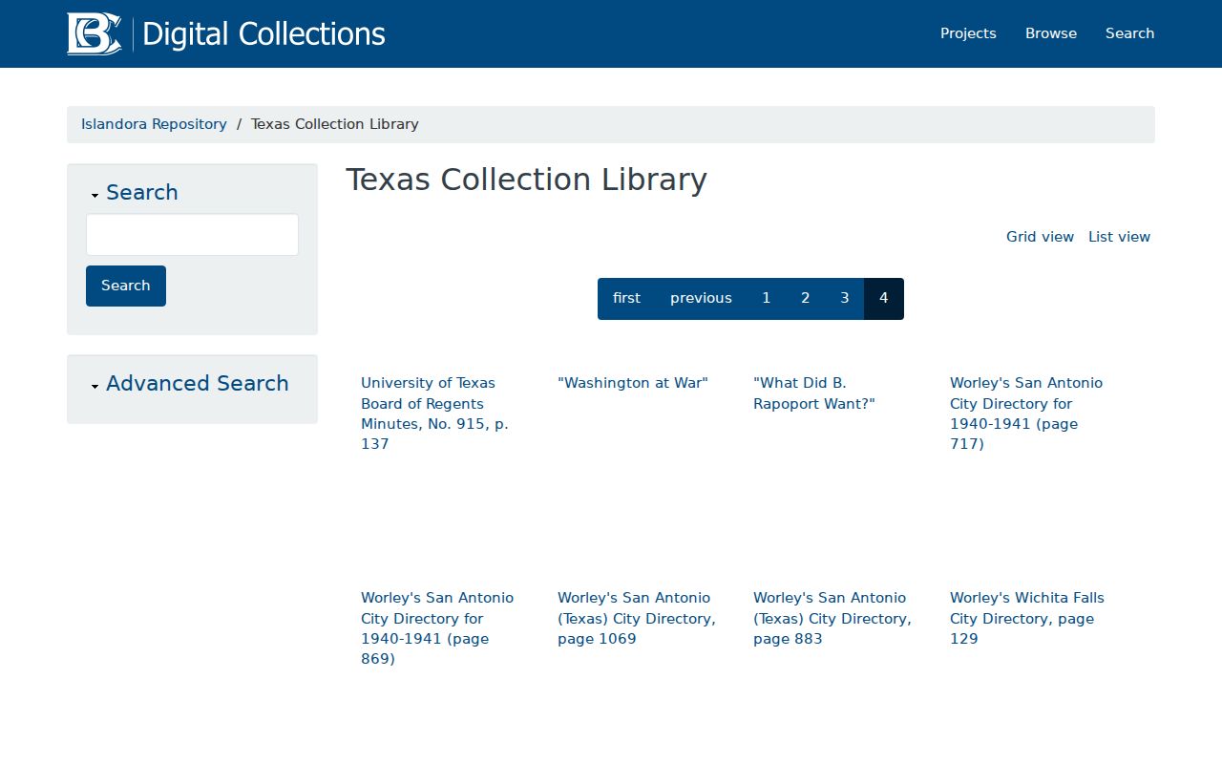
Task: Go to Islandora Repository breadcrumb
Action: pos(154,124)
